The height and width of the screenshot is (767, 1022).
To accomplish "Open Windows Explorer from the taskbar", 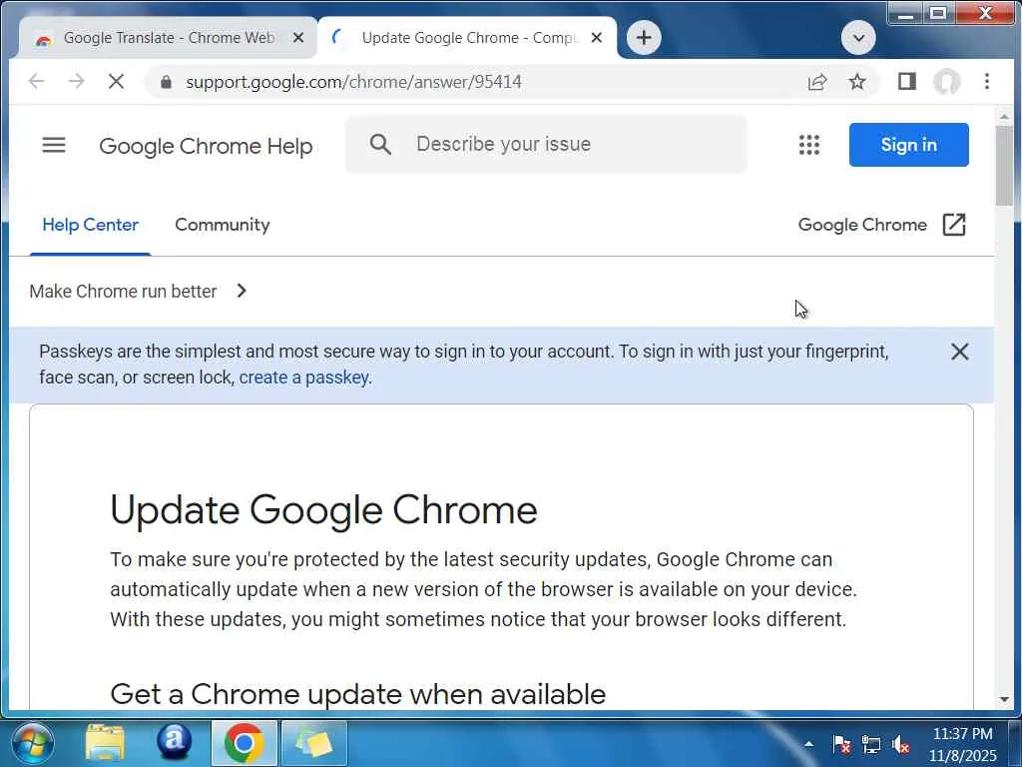I will pyautogui.click(x=105, y=743).
